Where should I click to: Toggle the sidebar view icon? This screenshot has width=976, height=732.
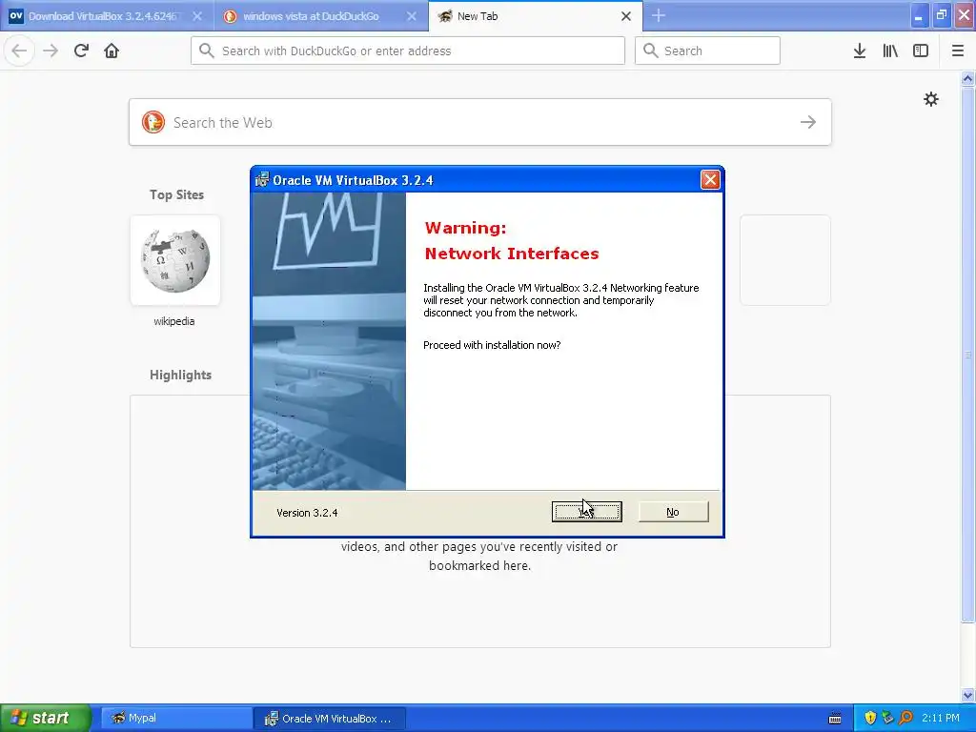click(x=921, y=51)
